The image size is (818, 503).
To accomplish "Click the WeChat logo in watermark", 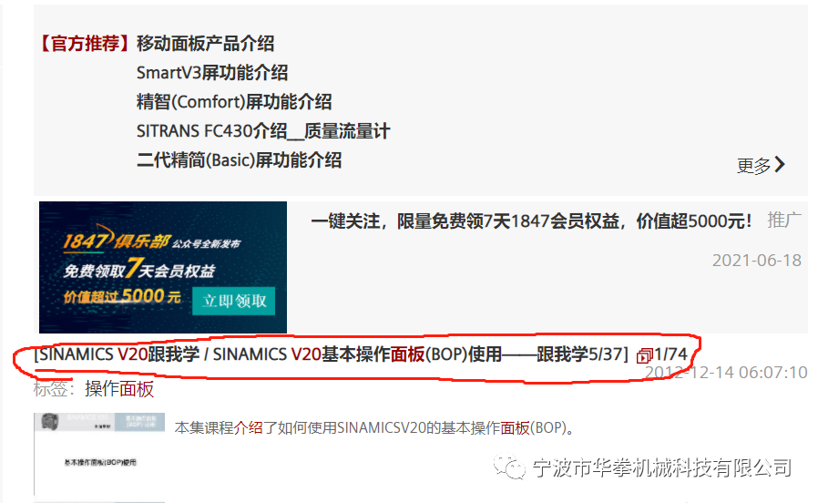I will (x=509, y=467).
